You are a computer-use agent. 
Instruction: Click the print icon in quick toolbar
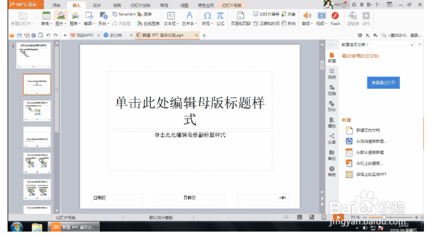tap(33, 35)
